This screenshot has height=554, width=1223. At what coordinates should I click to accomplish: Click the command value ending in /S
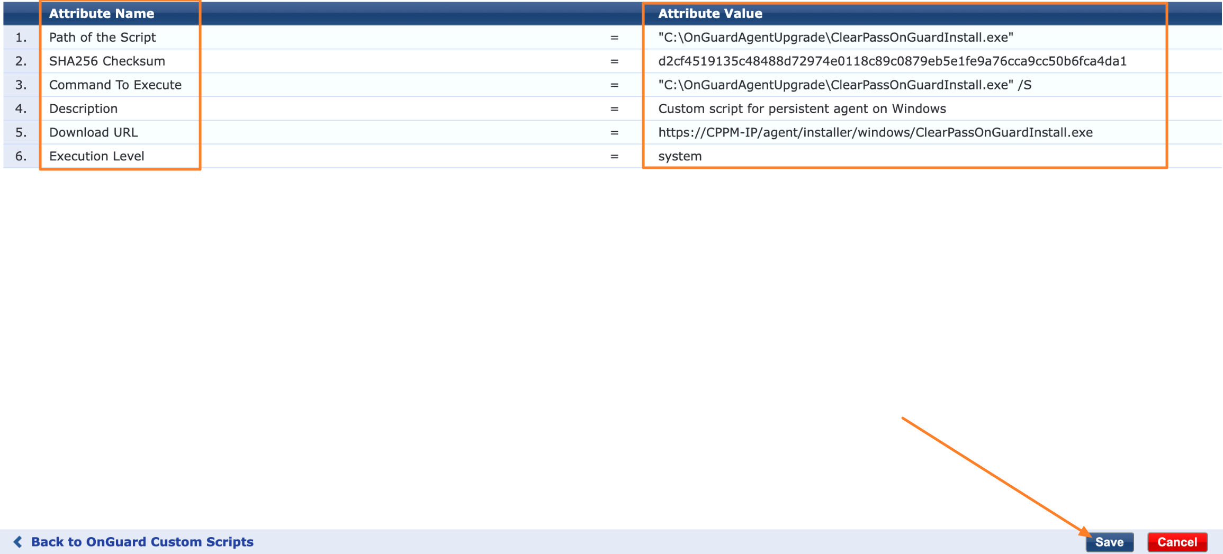[845, 85]
